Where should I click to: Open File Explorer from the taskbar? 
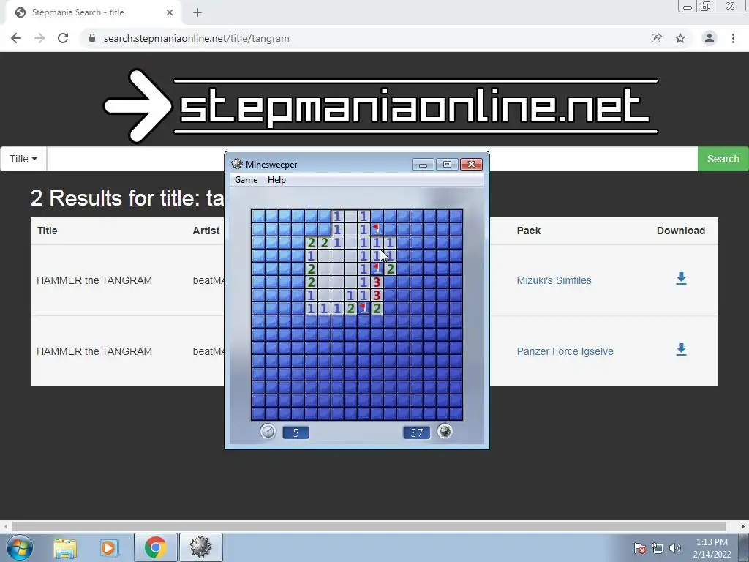pos(65,547)
